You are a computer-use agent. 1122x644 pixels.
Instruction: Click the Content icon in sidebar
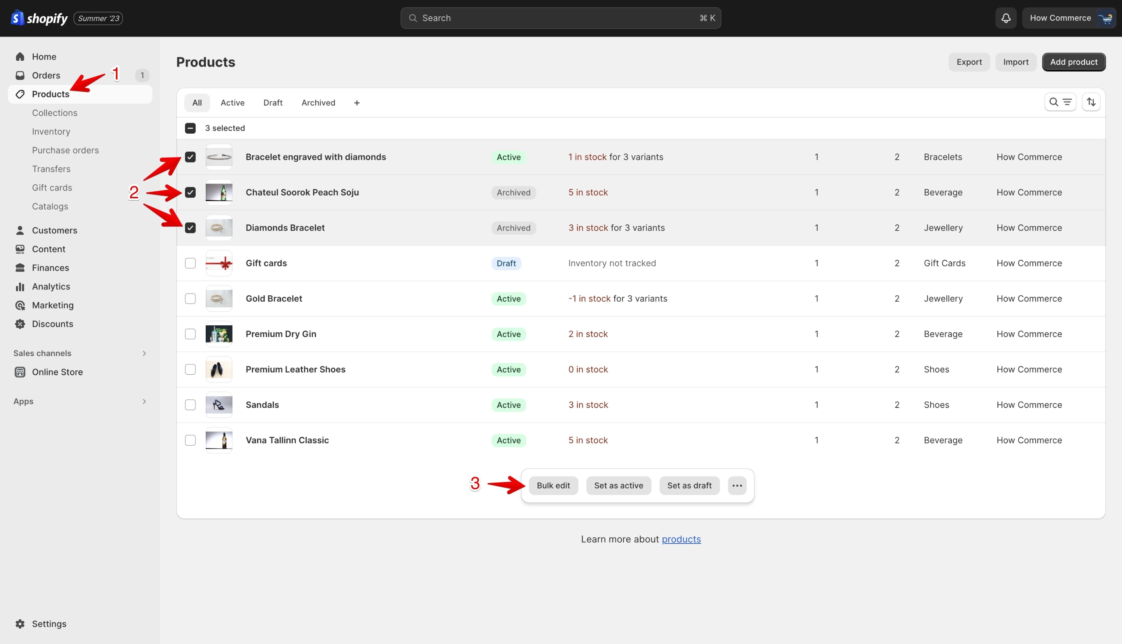coord(20,249)
